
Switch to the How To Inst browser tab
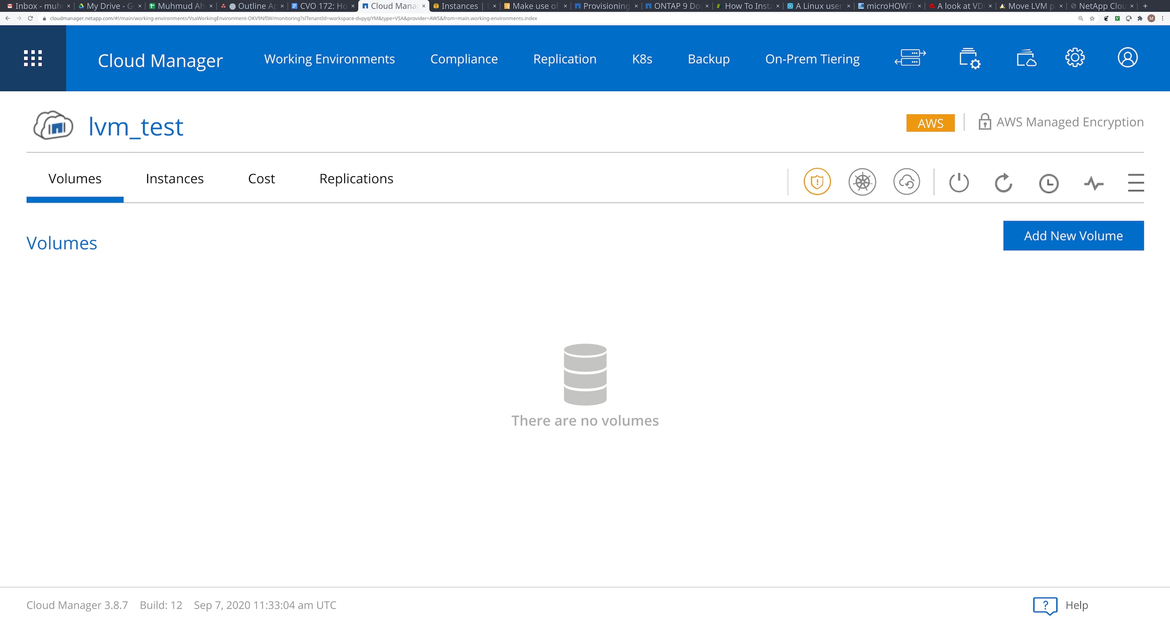coord(748,6)
